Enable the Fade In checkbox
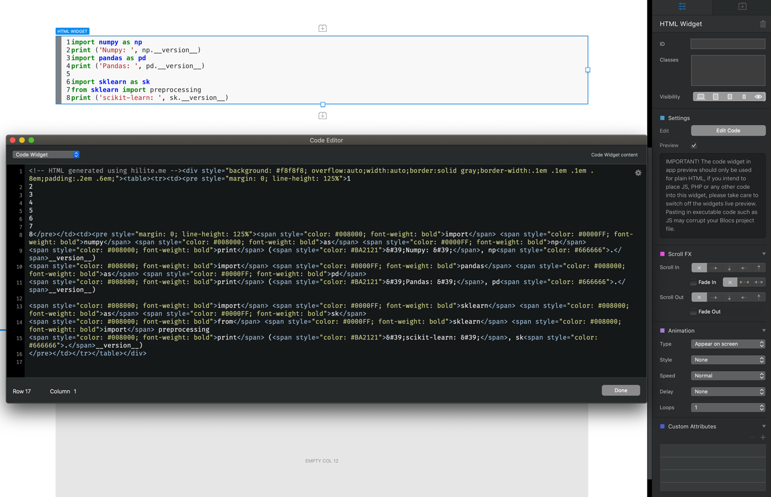771x497 pixels. [x=693, y=283]
